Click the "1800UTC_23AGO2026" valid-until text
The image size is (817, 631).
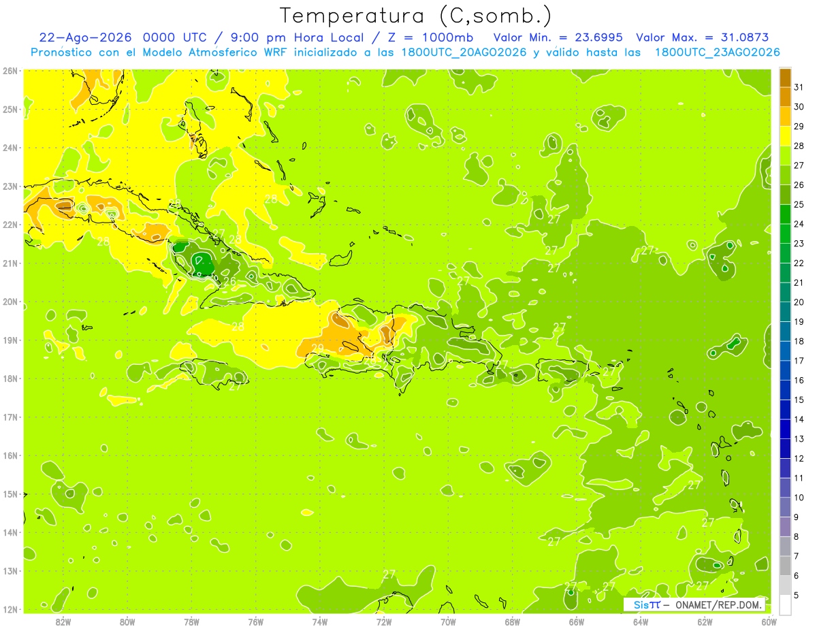coord(717,52)
